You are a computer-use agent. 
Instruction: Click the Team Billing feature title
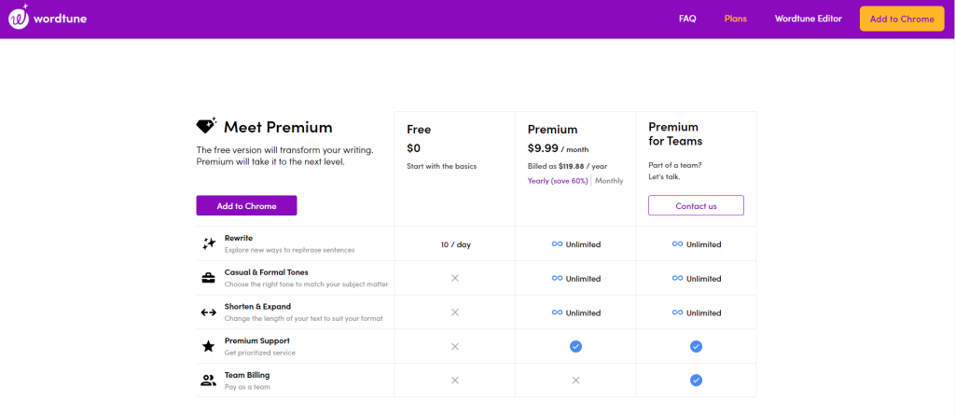point(247,375)
